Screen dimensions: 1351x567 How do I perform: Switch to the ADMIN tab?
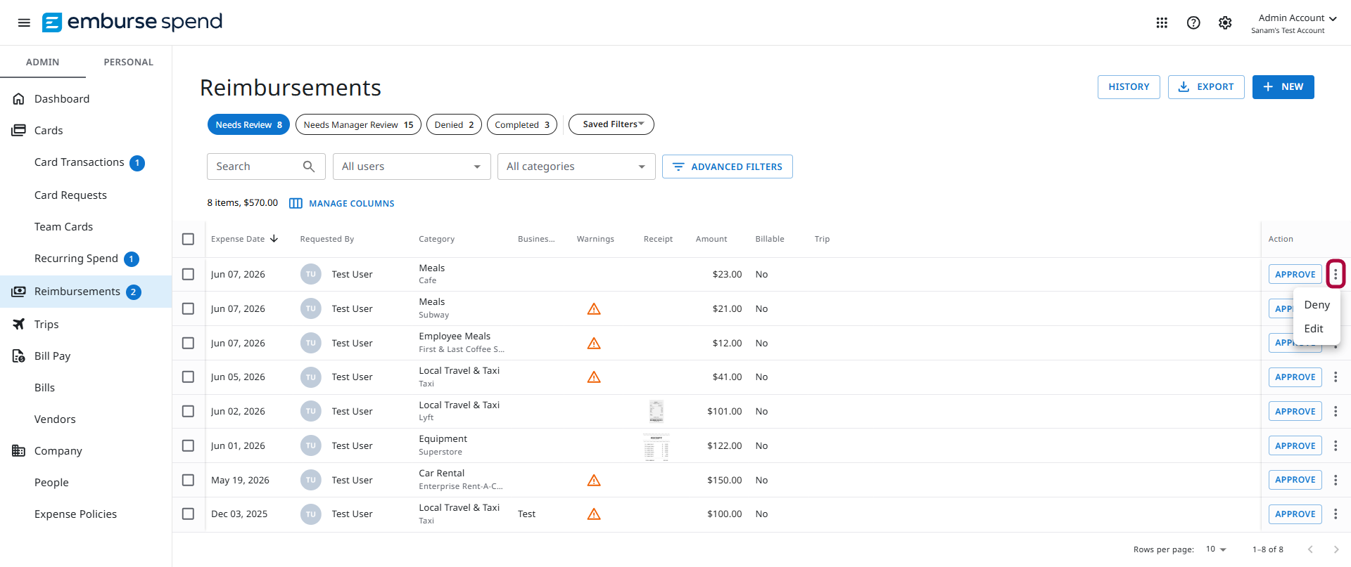43,63
